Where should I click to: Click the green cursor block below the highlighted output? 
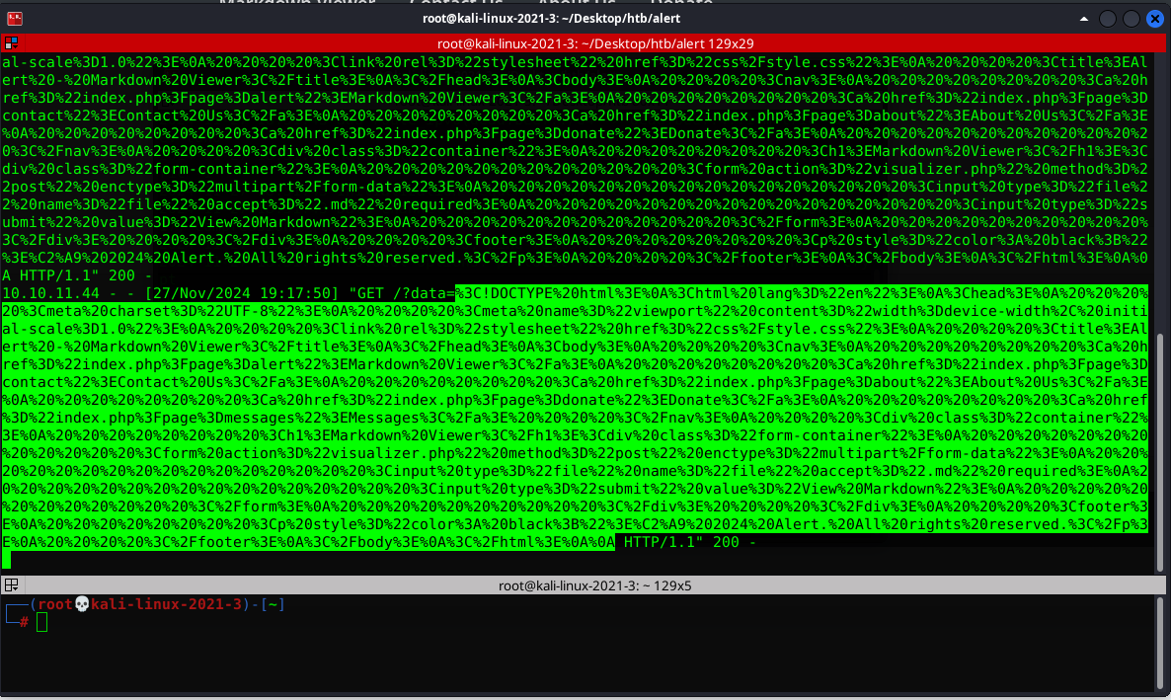[6, 560]
